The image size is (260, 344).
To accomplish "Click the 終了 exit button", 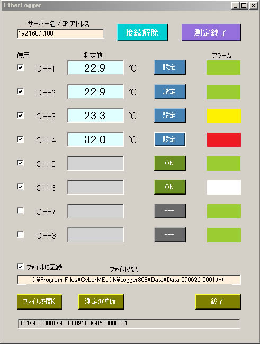I will [218, 302].
